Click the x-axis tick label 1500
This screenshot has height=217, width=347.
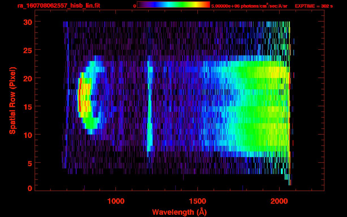click(x=198, y=201)
